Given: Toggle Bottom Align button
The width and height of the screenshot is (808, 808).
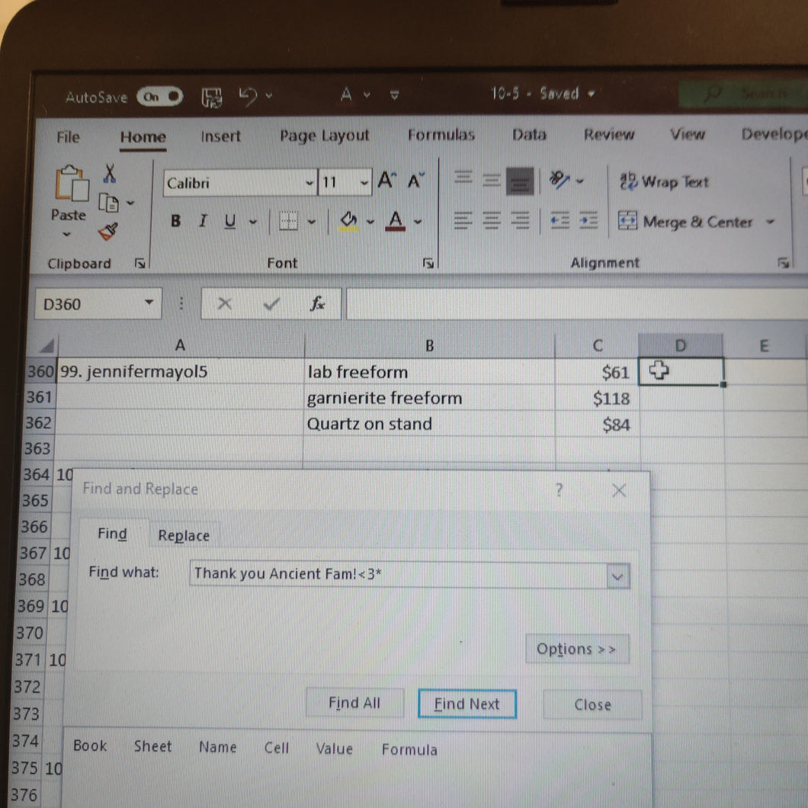Looking at the screenshot, I should pyautogui.click(x=520, y=181).
